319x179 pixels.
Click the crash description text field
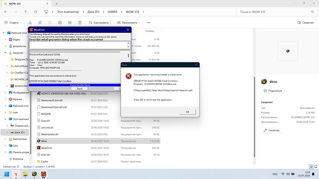click(78, 45)
